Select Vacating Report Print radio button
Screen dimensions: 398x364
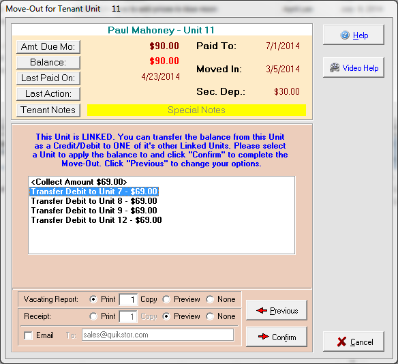(93, 299)
